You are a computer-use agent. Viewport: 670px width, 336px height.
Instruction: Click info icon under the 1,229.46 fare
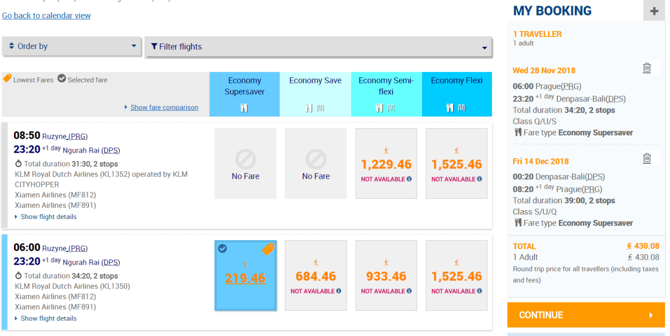click(409, 179)
